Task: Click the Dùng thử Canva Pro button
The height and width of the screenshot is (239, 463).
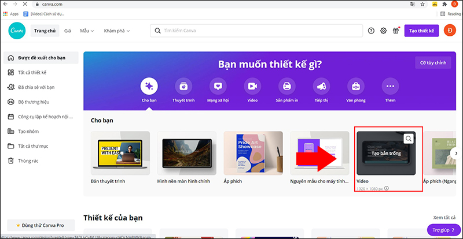Action: click(41, 226)
